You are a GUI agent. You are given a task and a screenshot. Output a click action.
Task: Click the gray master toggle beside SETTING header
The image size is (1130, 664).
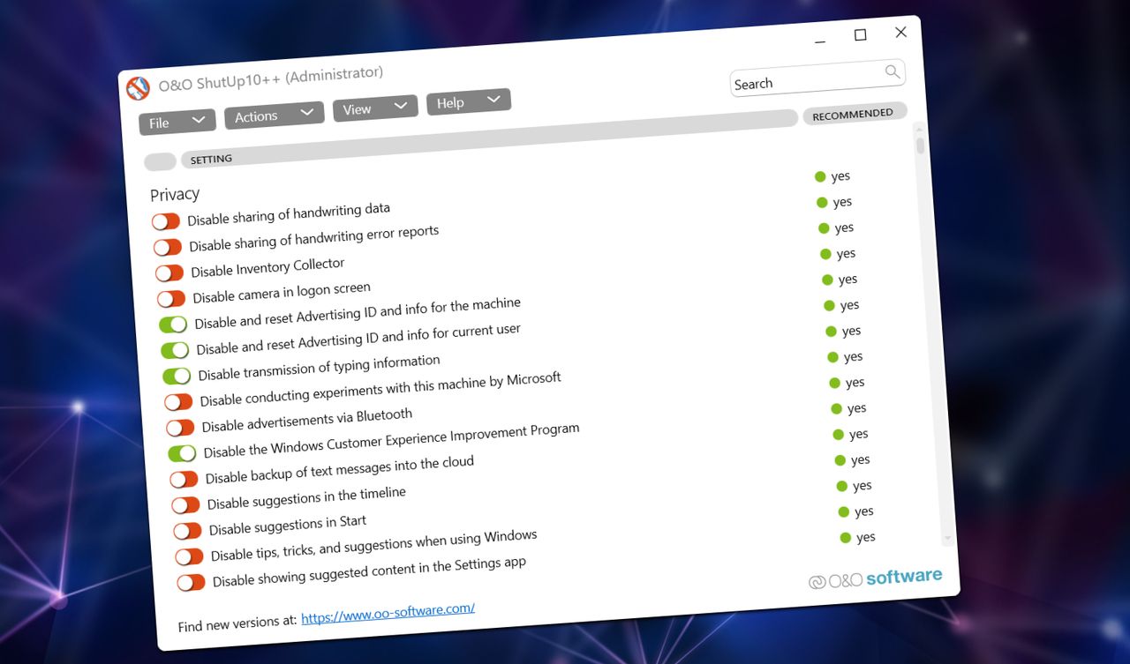coord(160,161)
